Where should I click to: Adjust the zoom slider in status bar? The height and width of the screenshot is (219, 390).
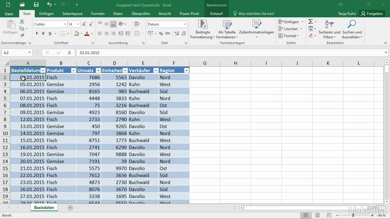coord(353,215)
